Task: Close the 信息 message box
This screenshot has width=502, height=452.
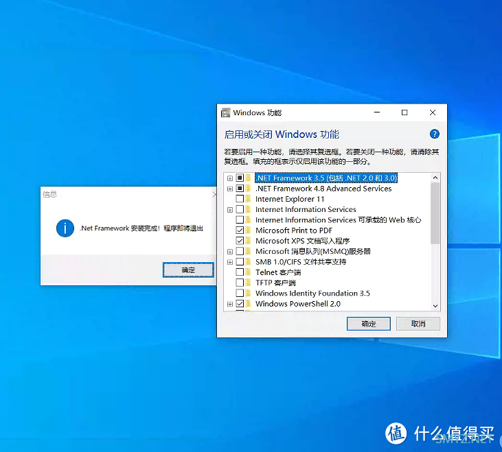Action: 214,194
